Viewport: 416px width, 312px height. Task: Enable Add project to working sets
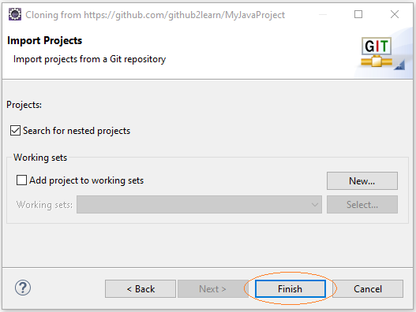coord(21,180)
